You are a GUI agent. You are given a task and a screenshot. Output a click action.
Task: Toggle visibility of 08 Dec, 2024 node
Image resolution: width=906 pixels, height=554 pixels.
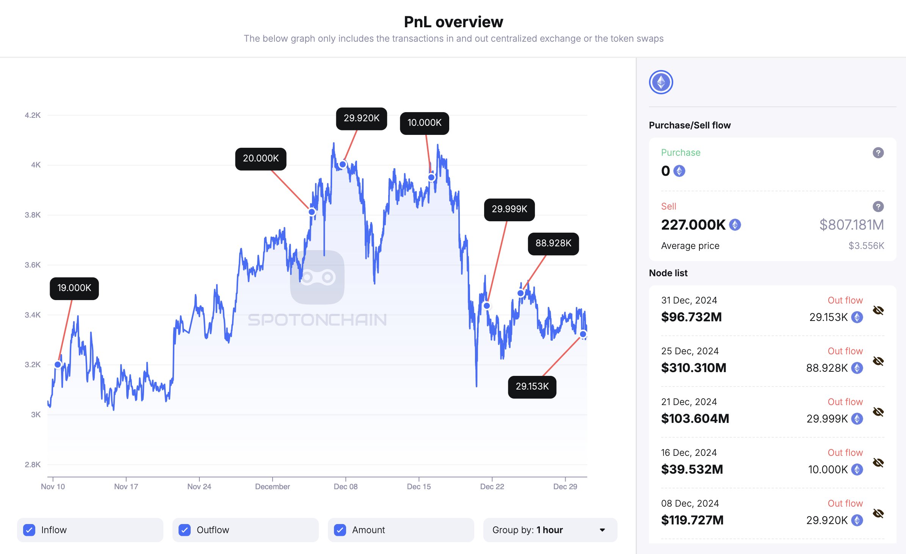(878, 513)
